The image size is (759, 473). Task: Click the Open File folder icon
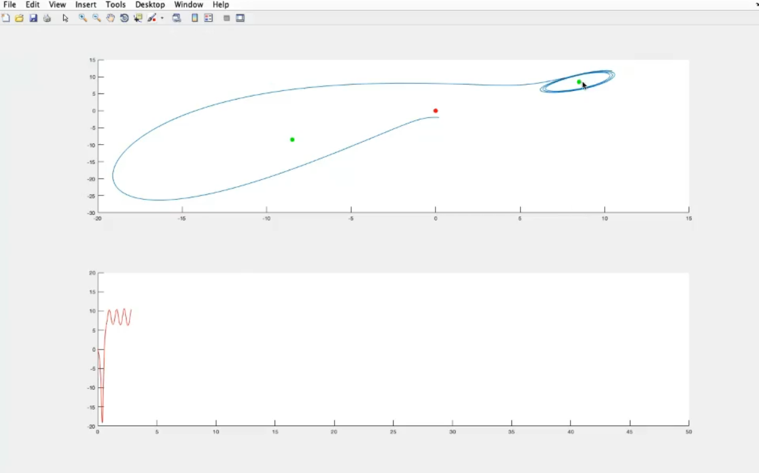[19, 18]
